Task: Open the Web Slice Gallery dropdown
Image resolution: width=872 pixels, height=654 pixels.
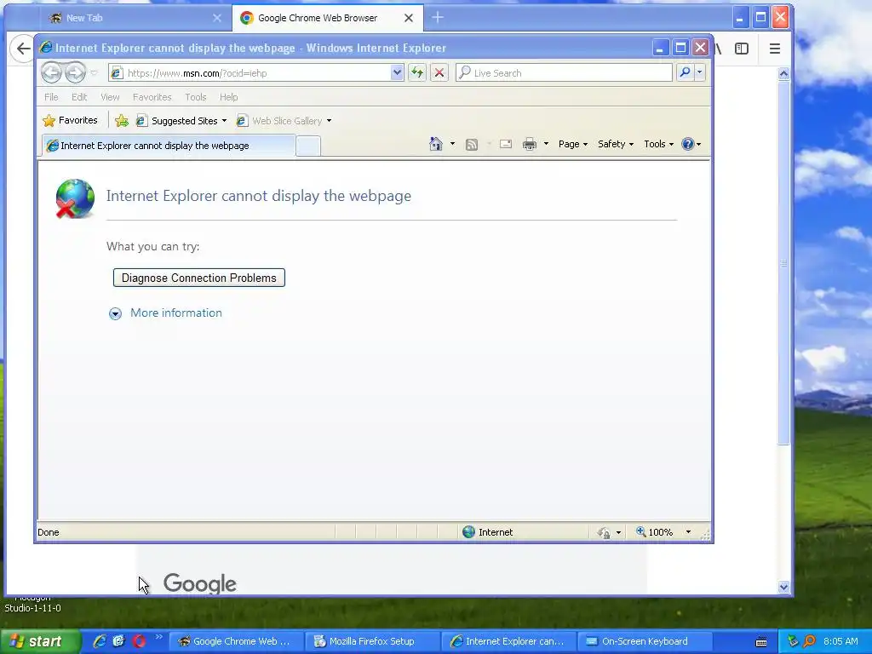Action: [x=284, y=121]
